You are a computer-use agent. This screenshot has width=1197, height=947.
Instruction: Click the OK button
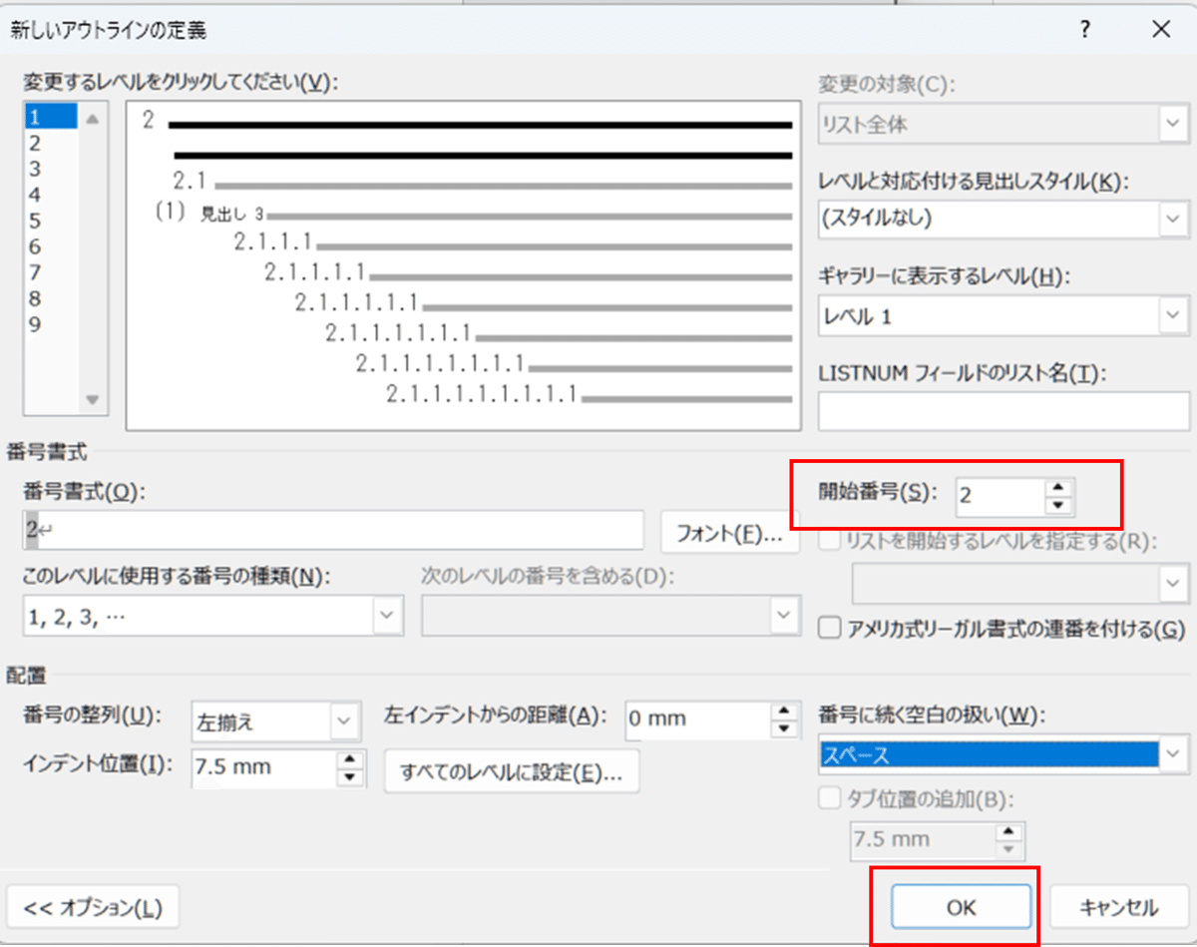[960, 906]
